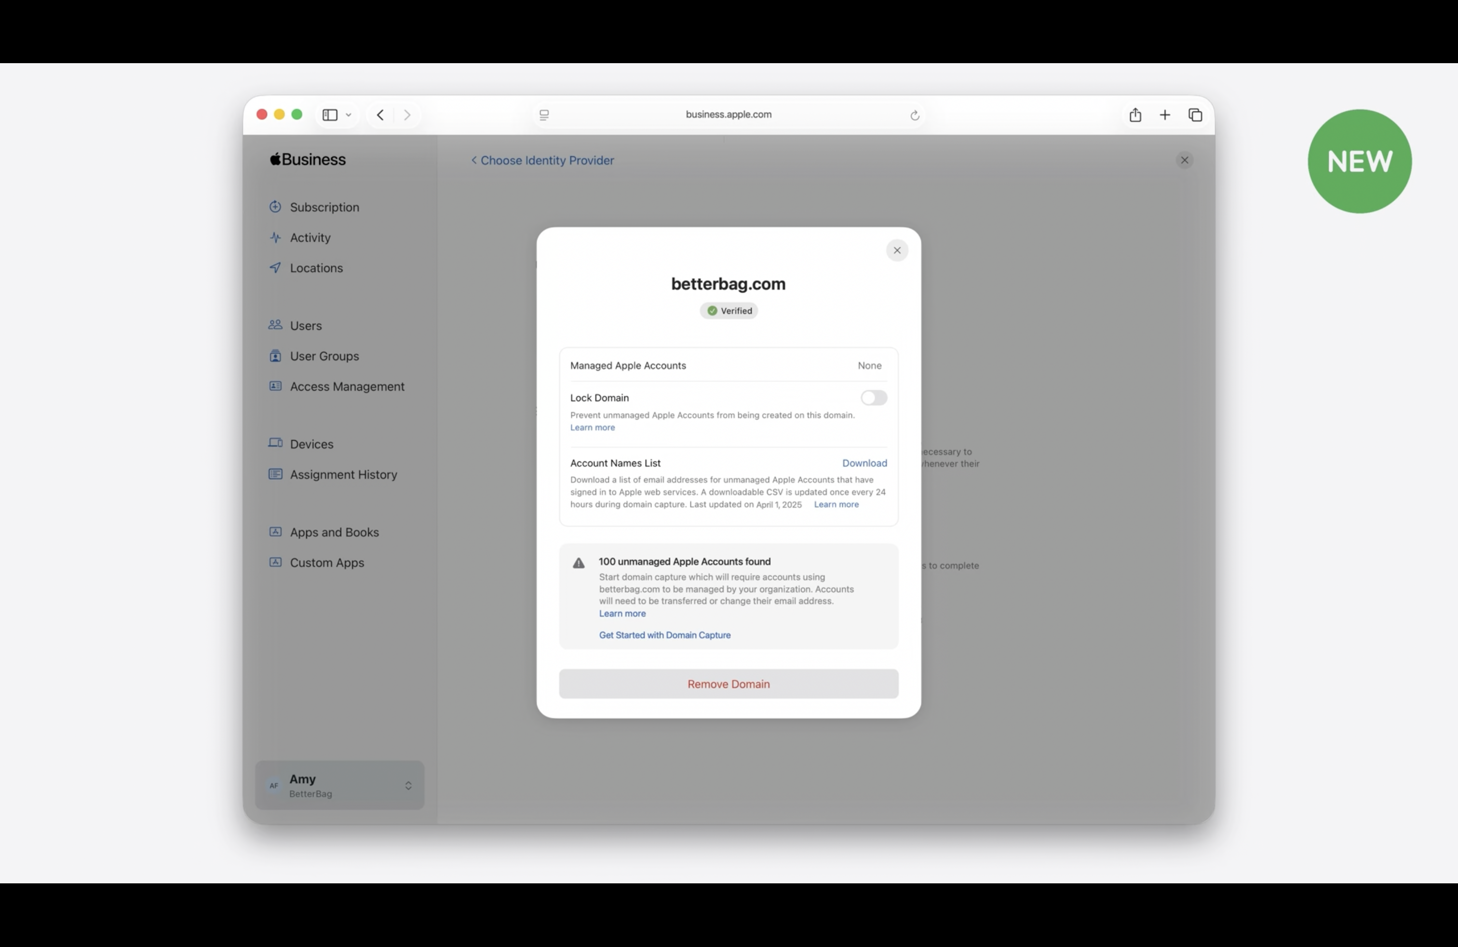1458x947 pixels.
Task: Open the sidebar options chevron dropdown
Action: tap(349, 115)
